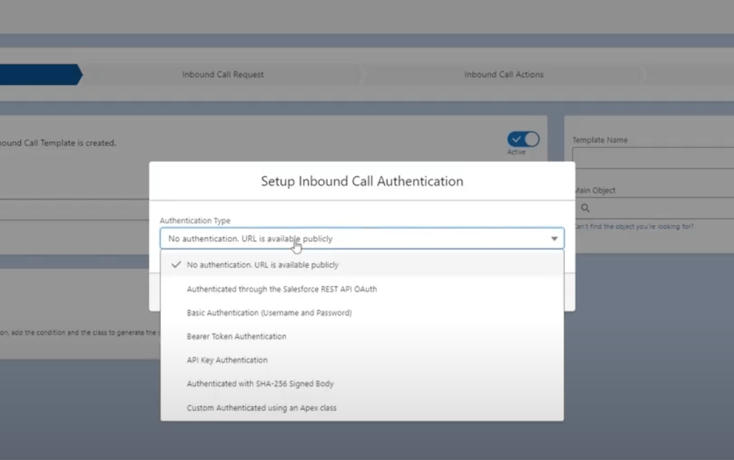Click the Authentication Type dropdown arrow
Viewport: 734px width, 460px height.
pos(554,239)
